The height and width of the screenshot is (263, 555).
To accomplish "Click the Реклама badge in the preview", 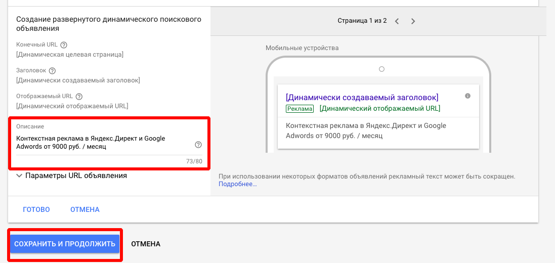I will (x=300, y=109).
